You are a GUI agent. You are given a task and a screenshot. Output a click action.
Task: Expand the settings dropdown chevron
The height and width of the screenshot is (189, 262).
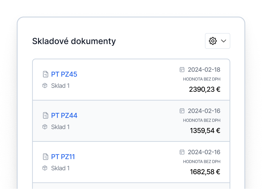pos(224,41)
